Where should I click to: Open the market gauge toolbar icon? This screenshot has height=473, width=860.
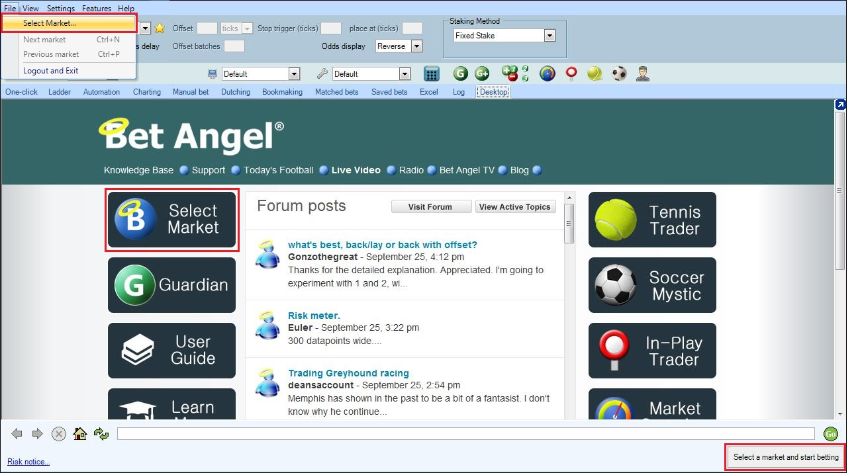tap(547, 73)
